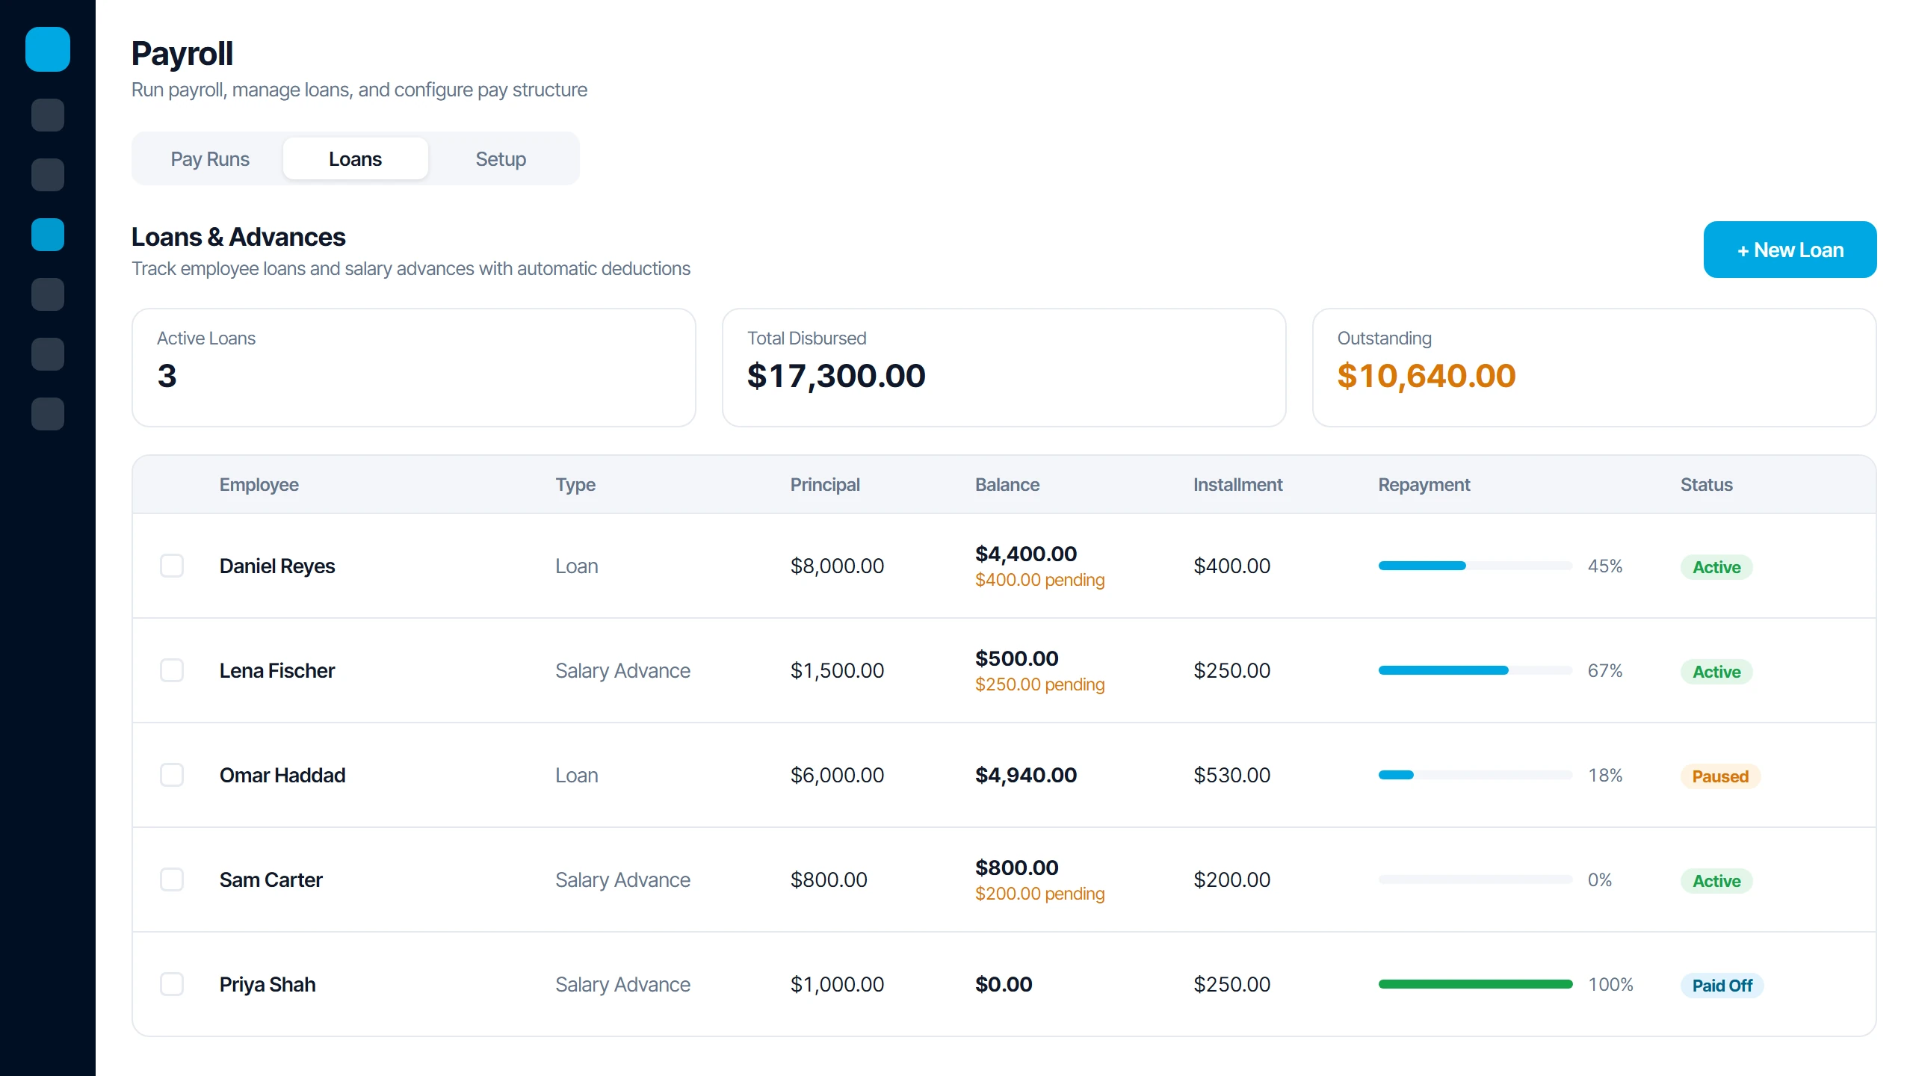Viewport: 1913px width, 1076px height.
Task: Create a loan with + New Loan button
Action: coord(1790,250)
